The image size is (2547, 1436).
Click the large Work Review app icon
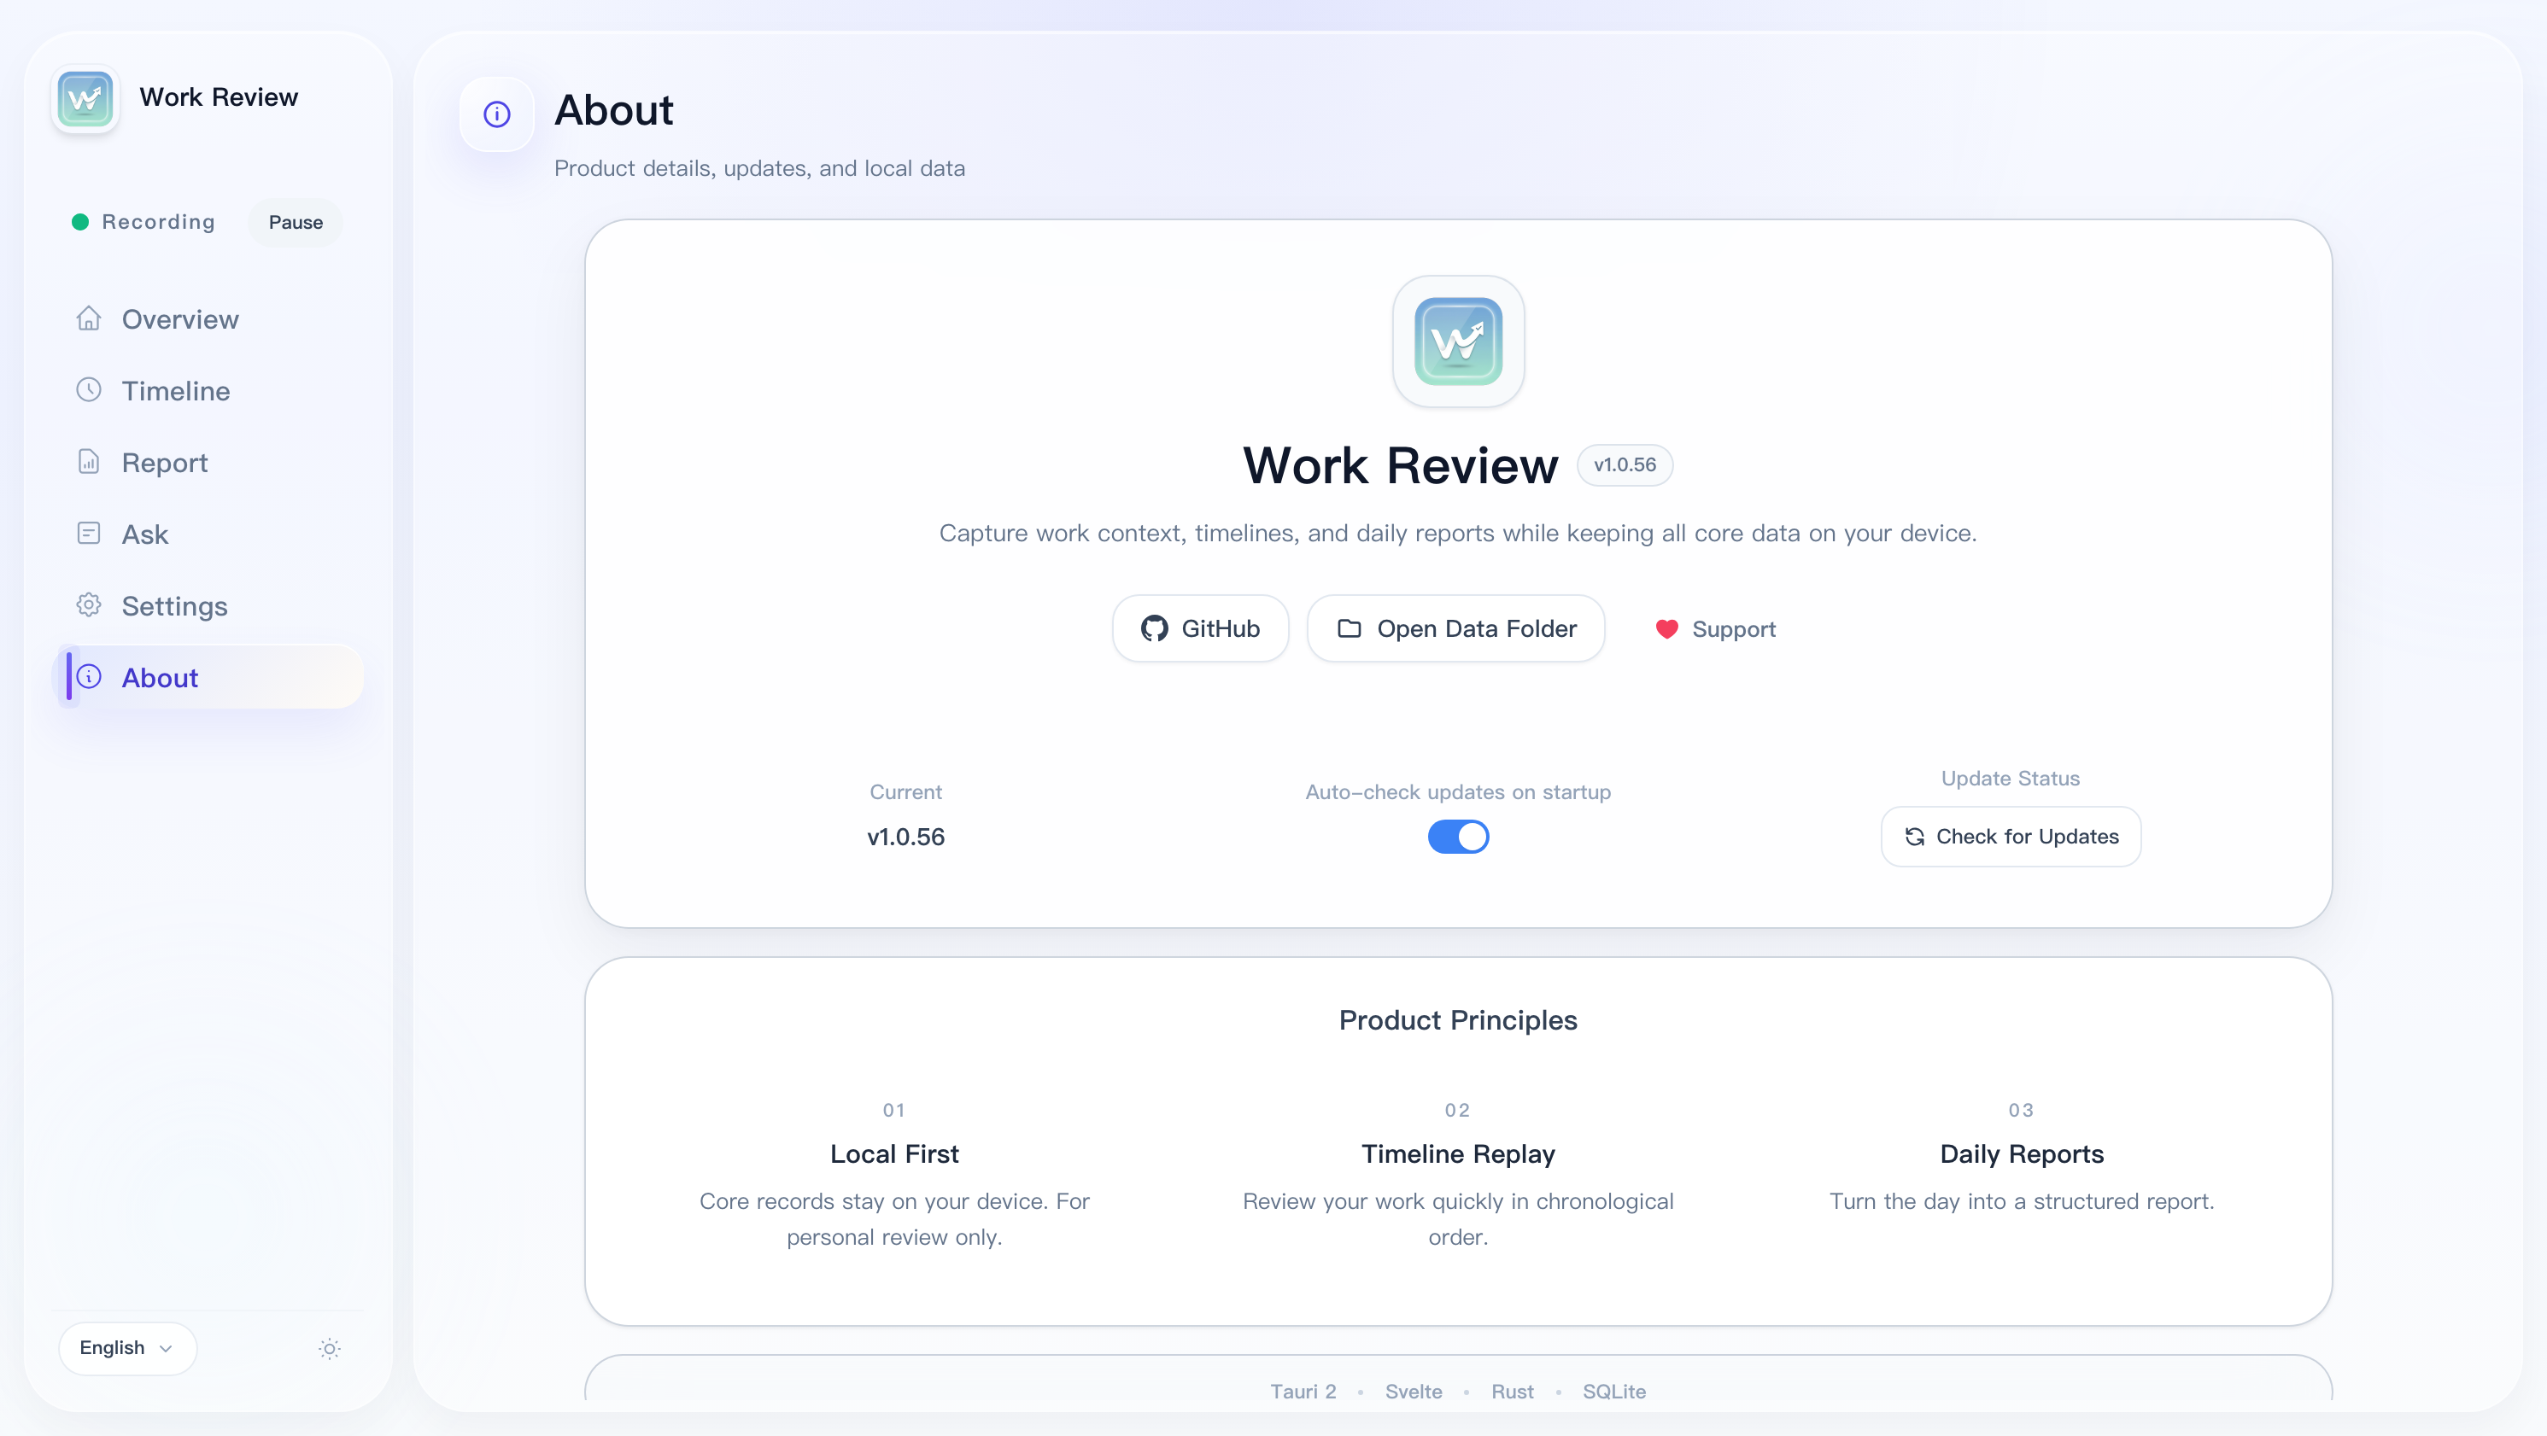(1458, 341)
